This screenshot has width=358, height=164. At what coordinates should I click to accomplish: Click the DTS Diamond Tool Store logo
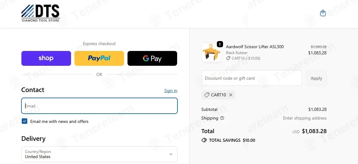coord(40,13)
